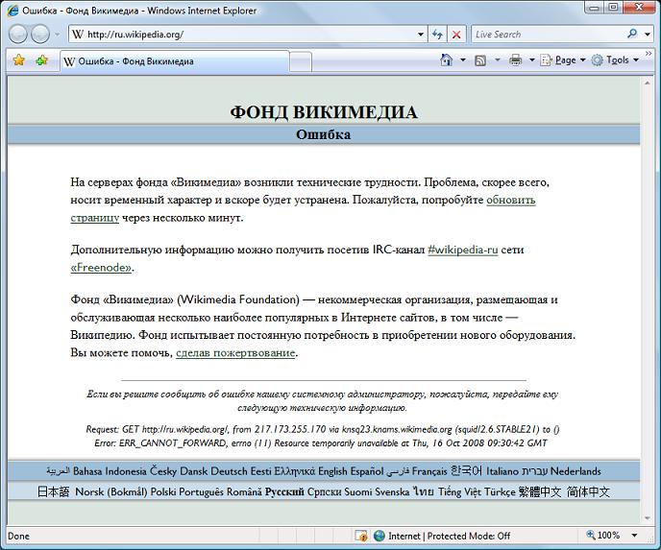Select Ελληνικά language link
Screen dimensions: 661x550
[x=294, y=471]
